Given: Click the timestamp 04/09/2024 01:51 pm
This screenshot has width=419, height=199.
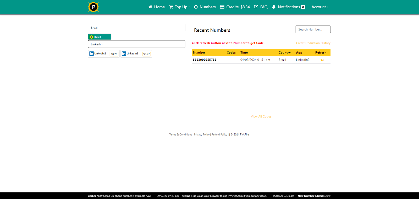Looking at the screenshot, I should (255, 60).
